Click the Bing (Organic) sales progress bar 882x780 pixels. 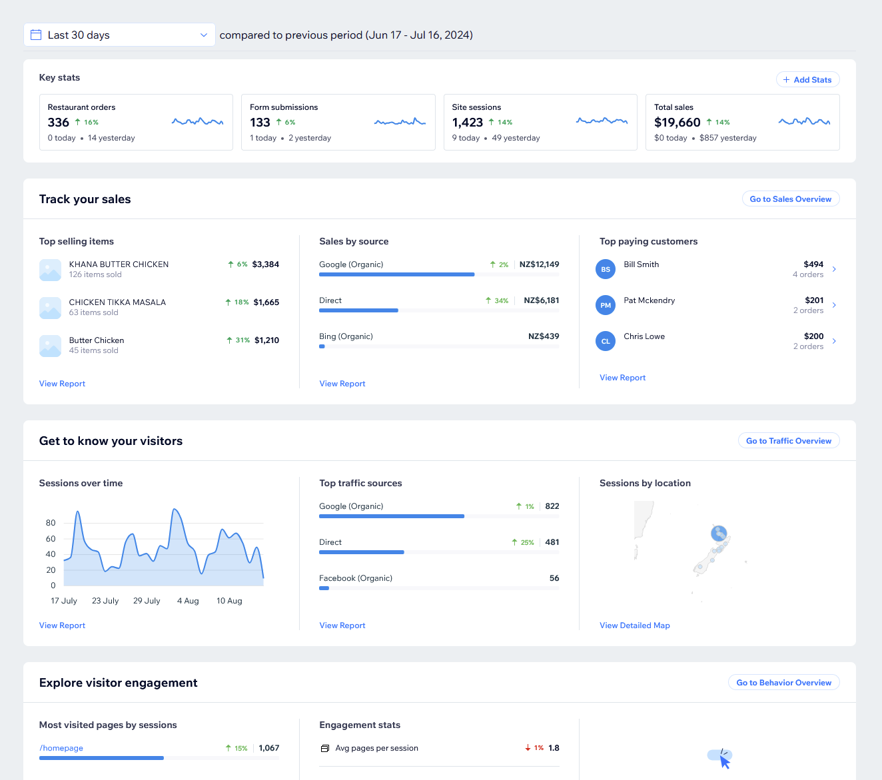pyautogui.click(x=439, y=346)
